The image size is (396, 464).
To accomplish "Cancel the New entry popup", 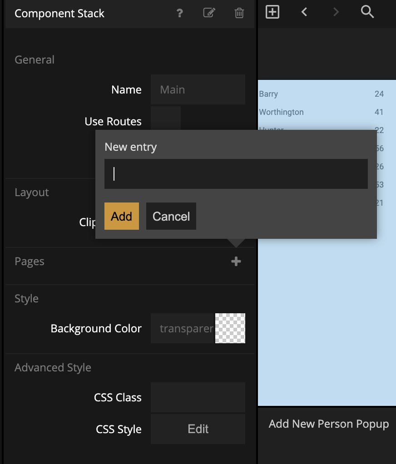I will point(171,216).
